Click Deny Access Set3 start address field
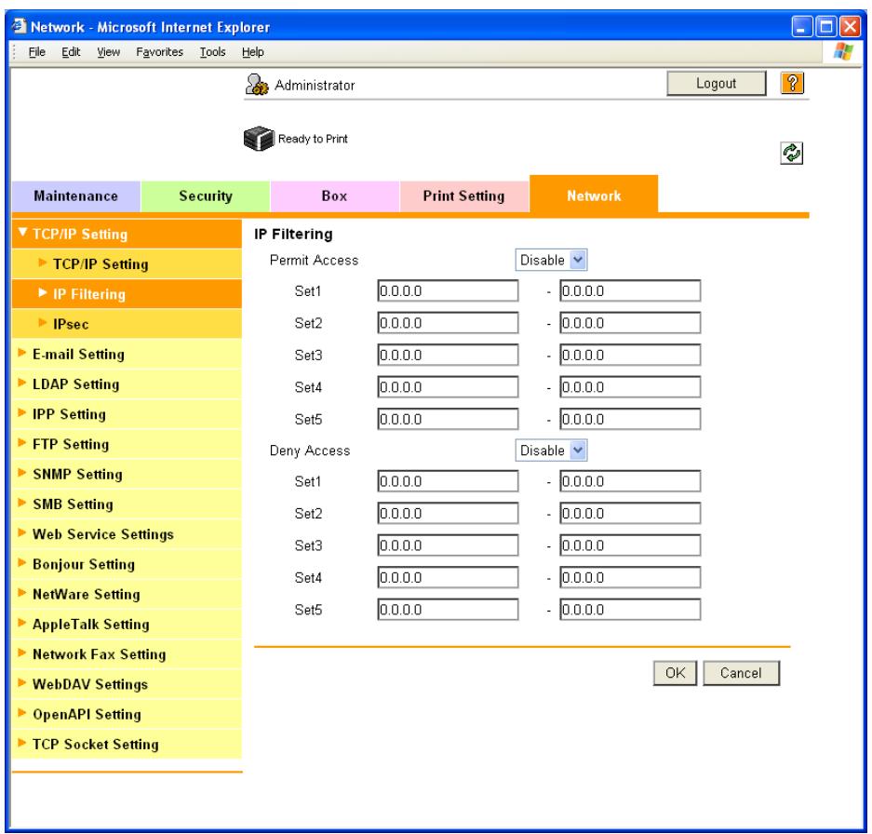The width and height of the screenshot is (872, 834). pyautogui.click(x=448, y=545)
